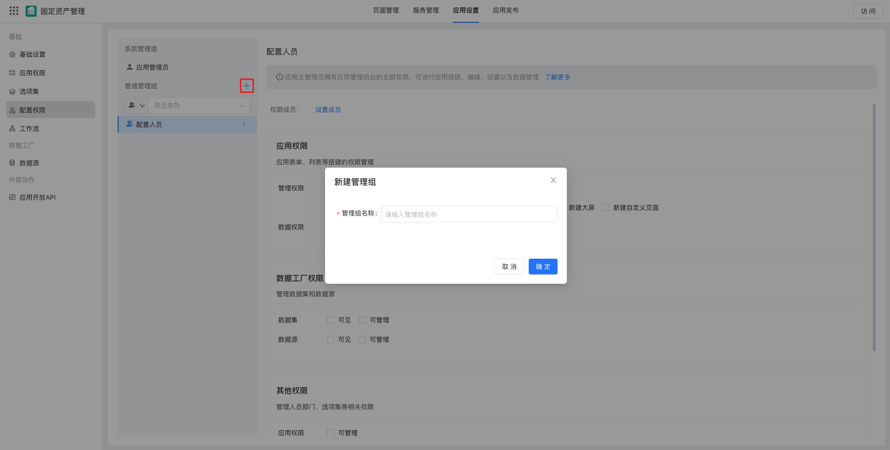890x450 pixels.
Task: Click the 应用开放API icon
Action: tap(13, 197)
